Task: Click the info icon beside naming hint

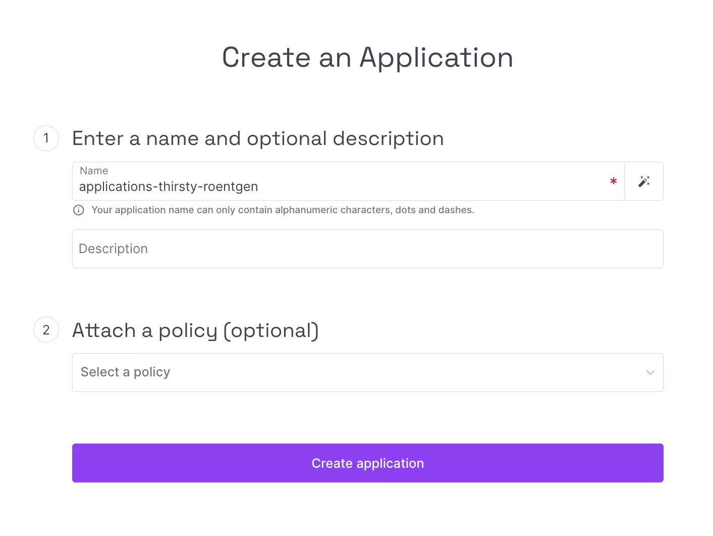Action: [79, 210]
